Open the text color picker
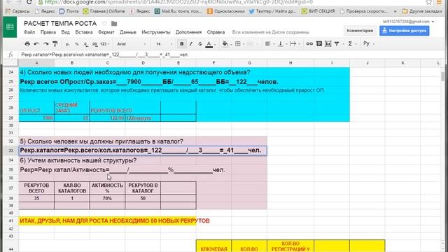 210,44
